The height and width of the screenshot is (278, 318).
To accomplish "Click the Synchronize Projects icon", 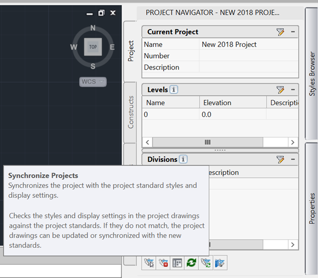I will (x=206, y=263).
